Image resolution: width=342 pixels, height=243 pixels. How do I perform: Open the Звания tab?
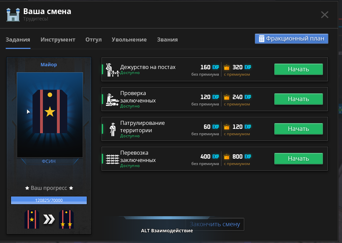pos(167,39)
